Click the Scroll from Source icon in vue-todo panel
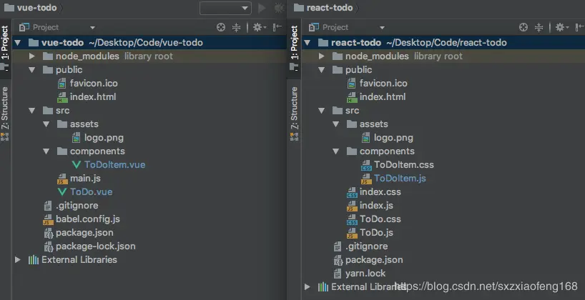 pos(221,27)
